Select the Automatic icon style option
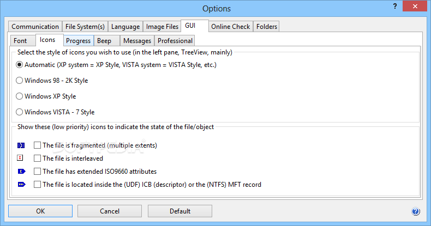This screenshot has height=226, width=431. 20,65
